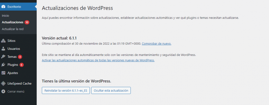Click the red 6 badge on Plugins
Image resolution: width=269 pixels, height=105 pixels.
point(22,65)
